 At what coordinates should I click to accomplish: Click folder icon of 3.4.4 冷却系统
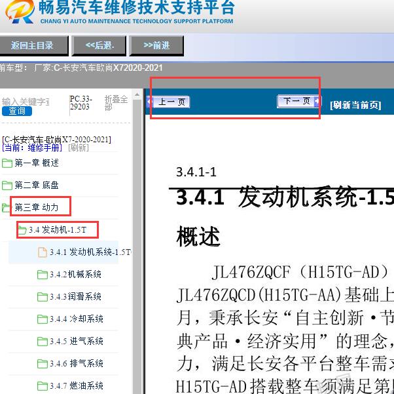coord(42,319)
